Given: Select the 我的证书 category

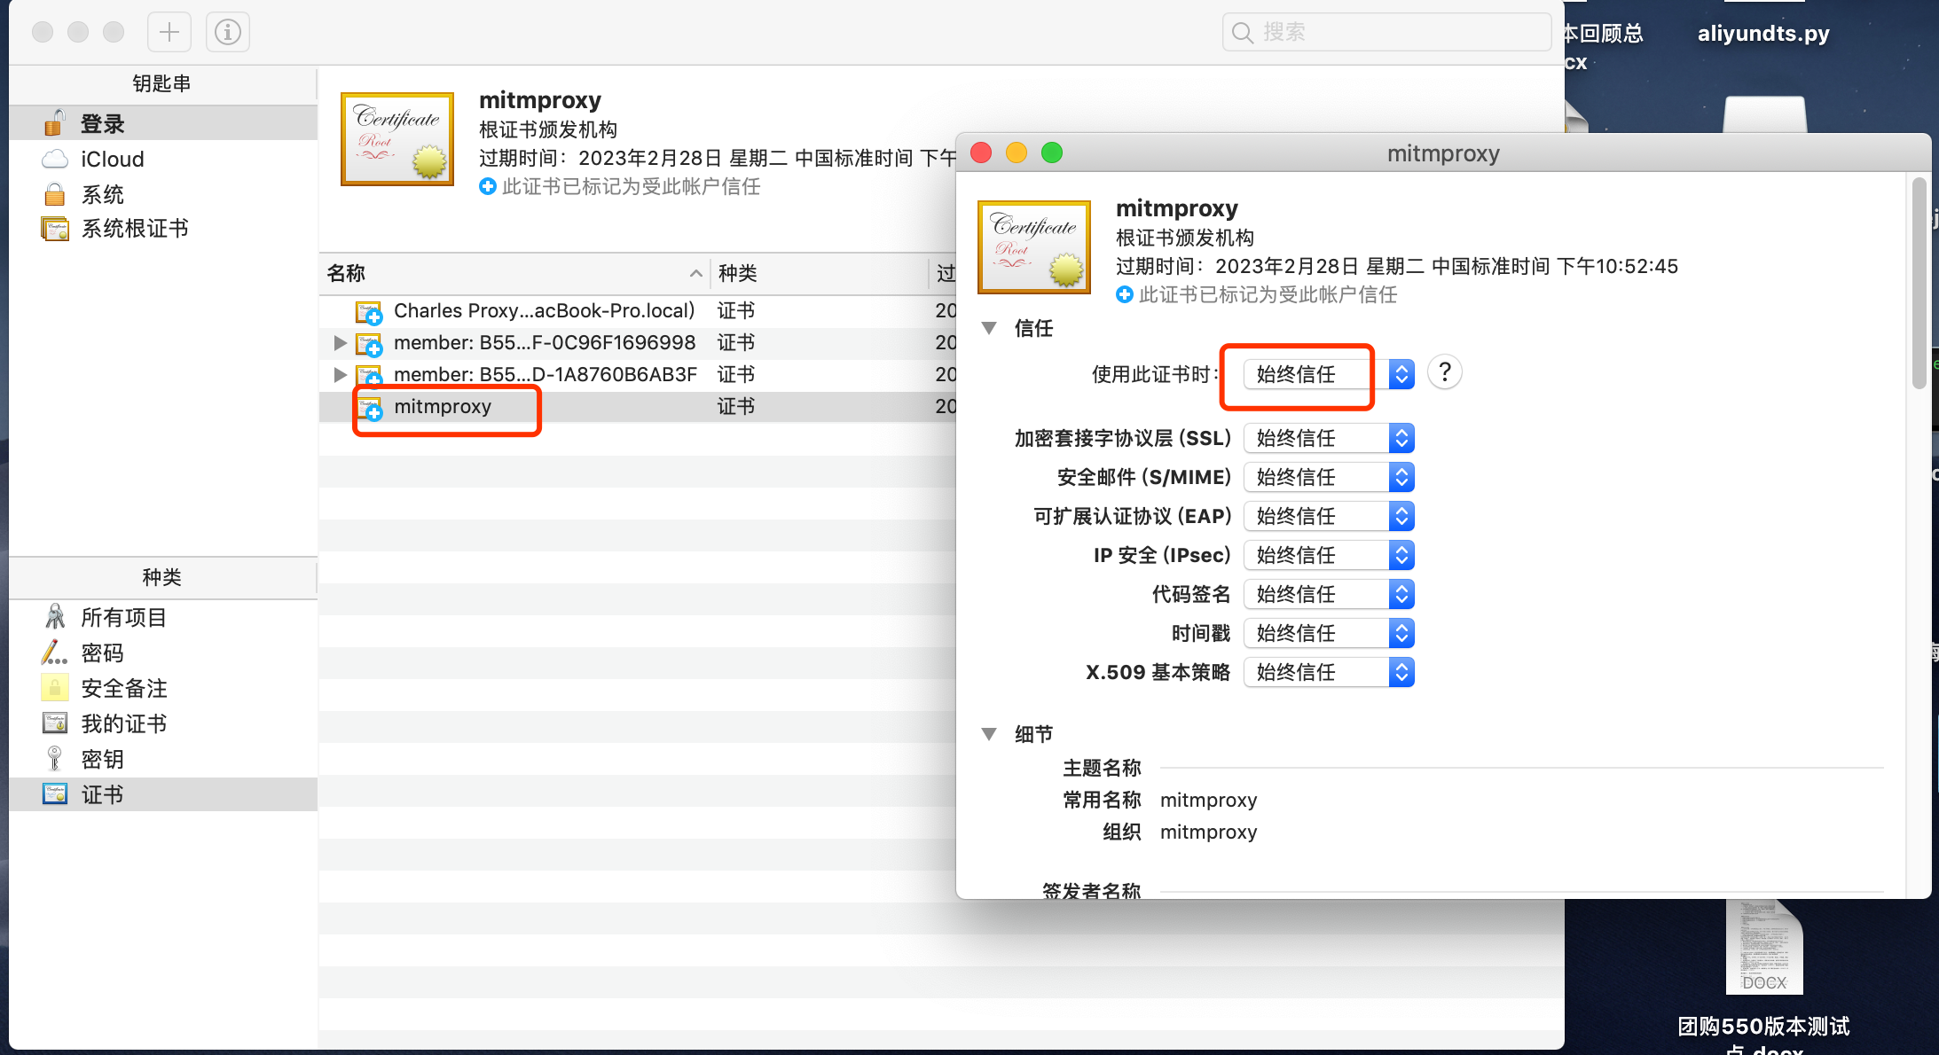Looking at the screenshot, I should tap(163, 723).
